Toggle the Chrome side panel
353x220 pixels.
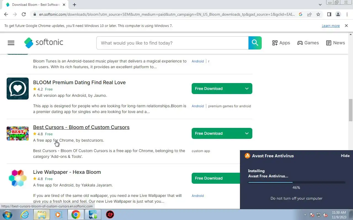click(x=329, y=14)
